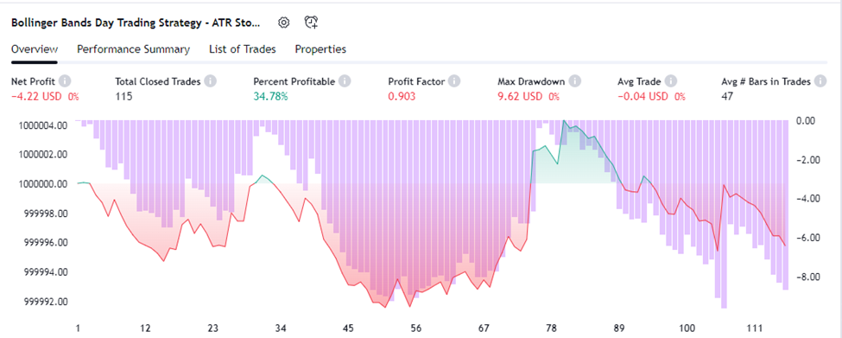Image resolution: width=842 pixels, height=338 pixels.
Task: Click the equity peak near trade 78
Action: click(563, 121)
